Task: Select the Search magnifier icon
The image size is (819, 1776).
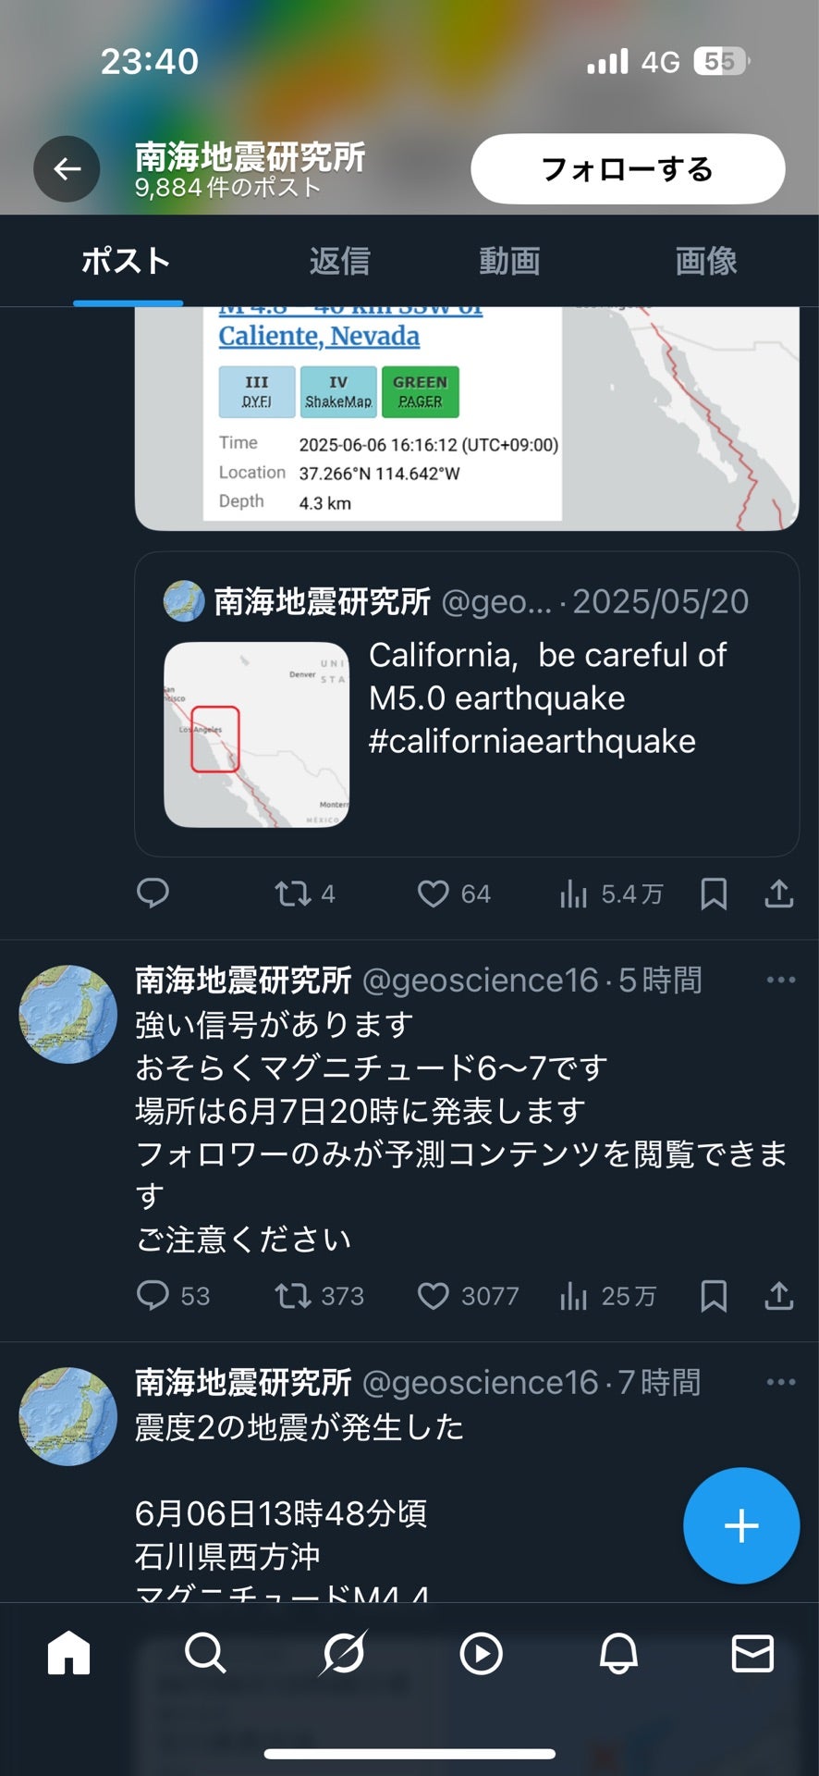Action: coord(204,1655)
